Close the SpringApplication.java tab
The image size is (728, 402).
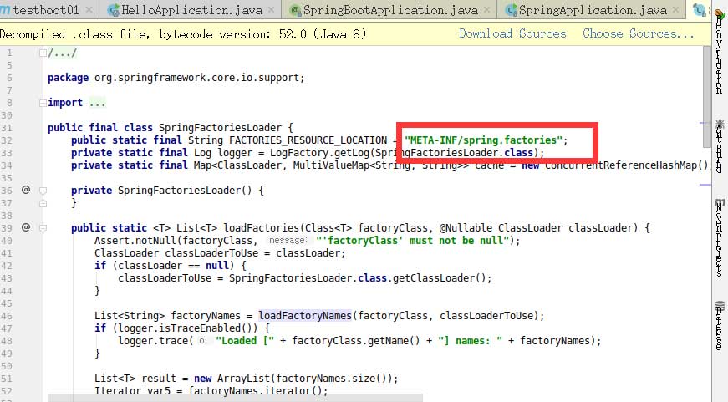676,10
